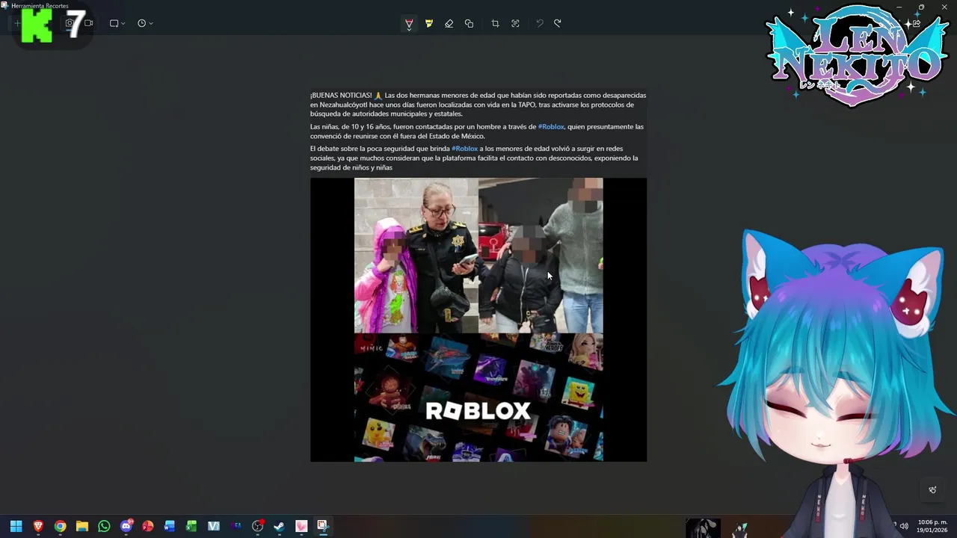Open the text actions tool

pos(515,23)
